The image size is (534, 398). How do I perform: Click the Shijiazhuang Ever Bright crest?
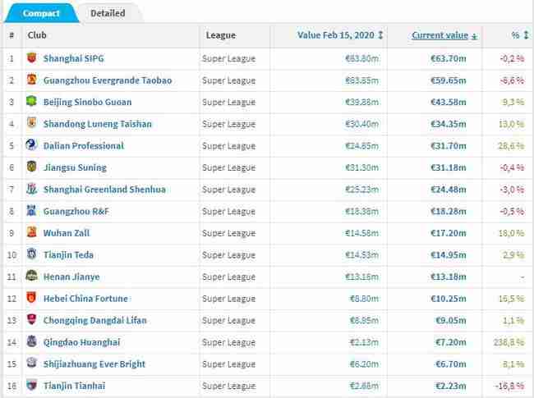[x=31, y=364]
